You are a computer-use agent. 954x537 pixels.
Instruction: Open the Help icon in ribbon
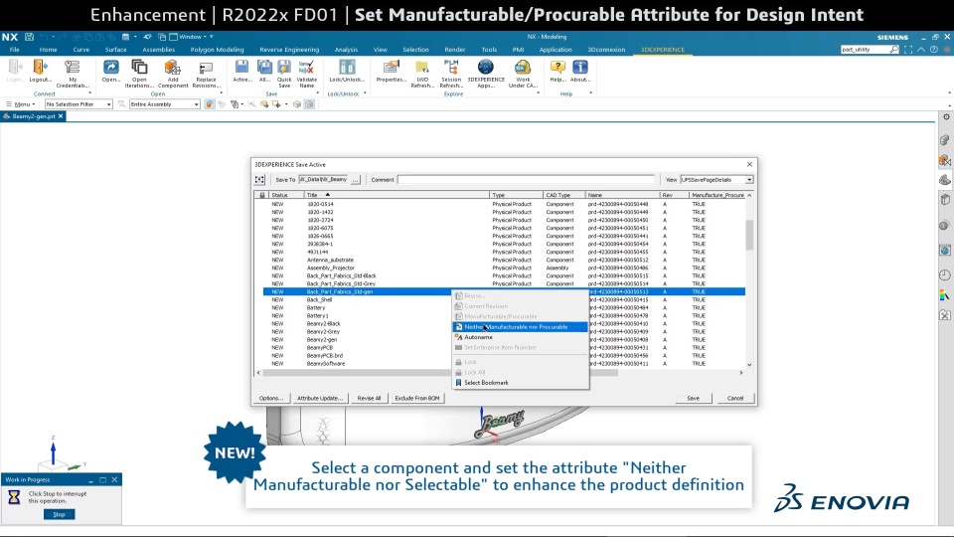(x=557, y=72)
